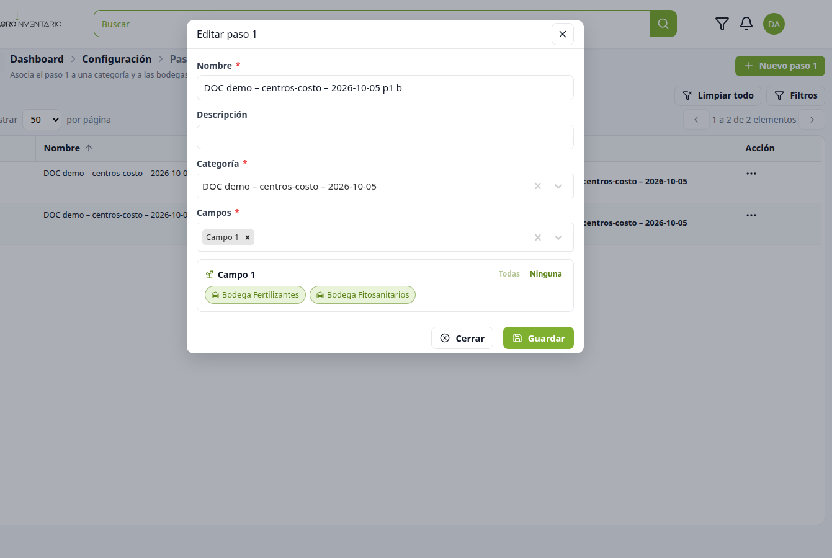Go to Configuración breadcrumb
This screenshot has height=558, width=832.
(x=117, y=59)
